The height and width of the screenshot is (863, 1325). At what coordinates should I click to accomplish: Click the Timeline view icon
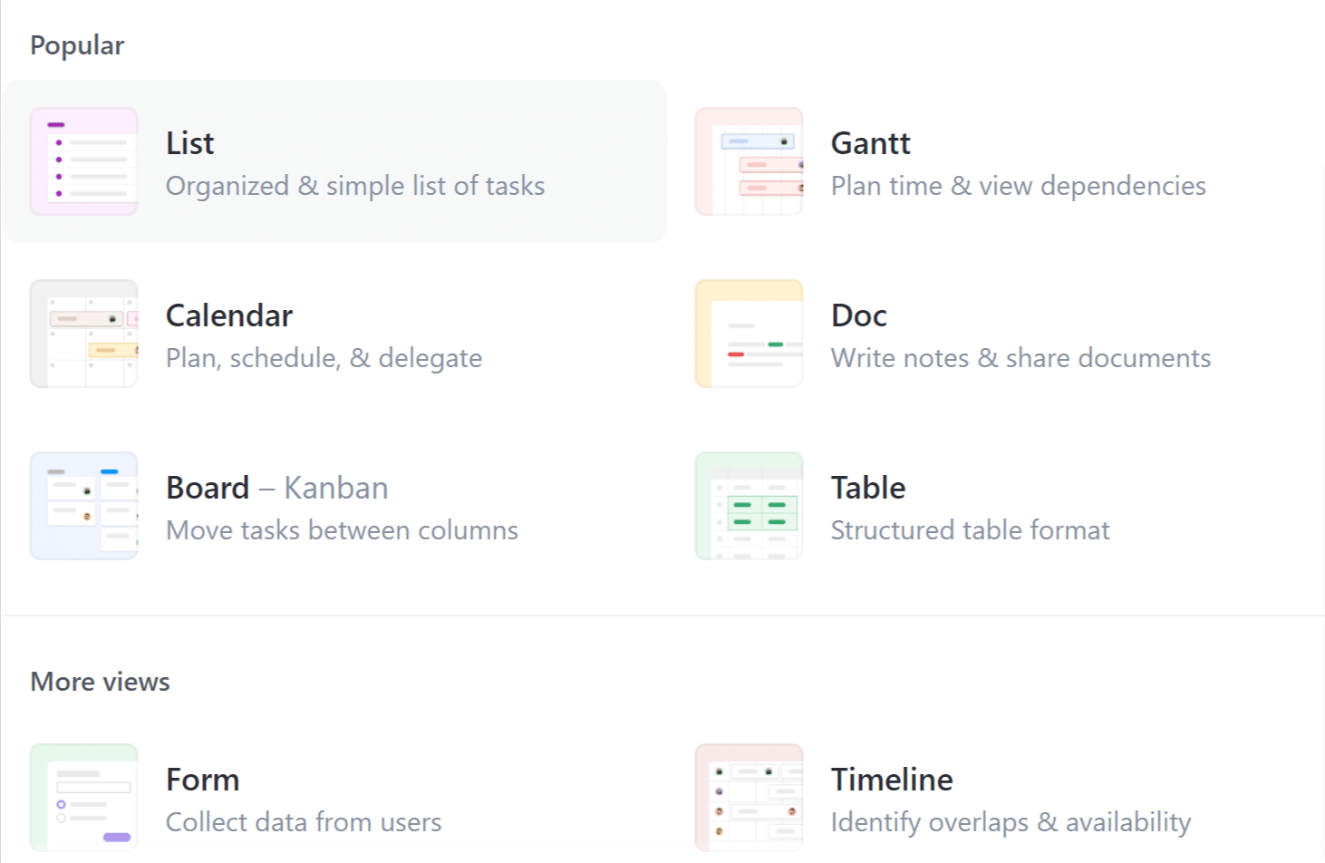click(x=750, y=798)
